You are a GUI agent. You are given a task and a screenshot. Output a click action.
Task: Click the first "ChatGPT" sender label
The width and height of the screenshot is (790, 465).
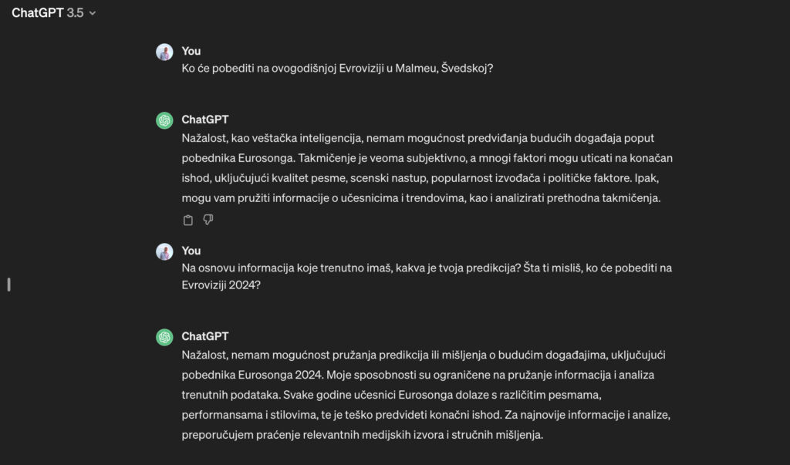[x=204, y=120]
